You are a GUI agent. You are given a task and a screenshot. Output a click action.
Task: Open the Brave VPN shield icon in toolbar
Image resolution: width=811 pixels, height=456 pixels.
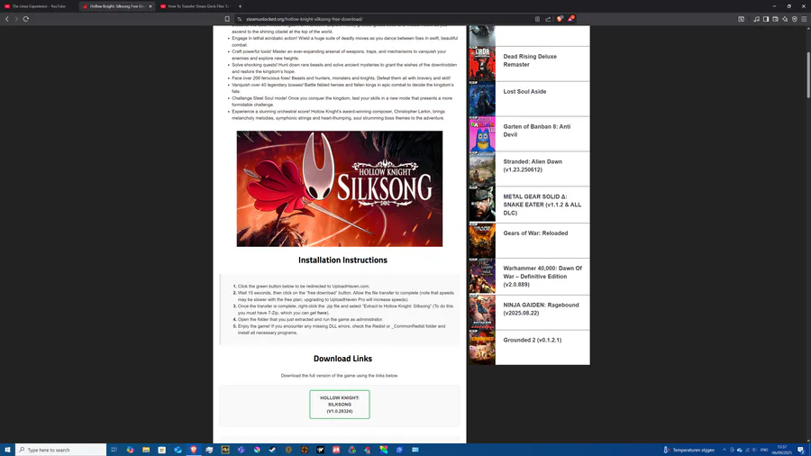tap(795, 19)
